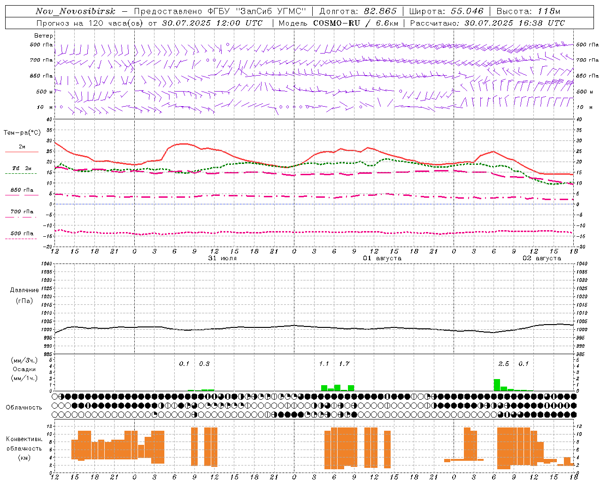Click the Осадки panel label
Image resolution: width=601 pixels, height=481 pixels.
[x=24, y=369]
